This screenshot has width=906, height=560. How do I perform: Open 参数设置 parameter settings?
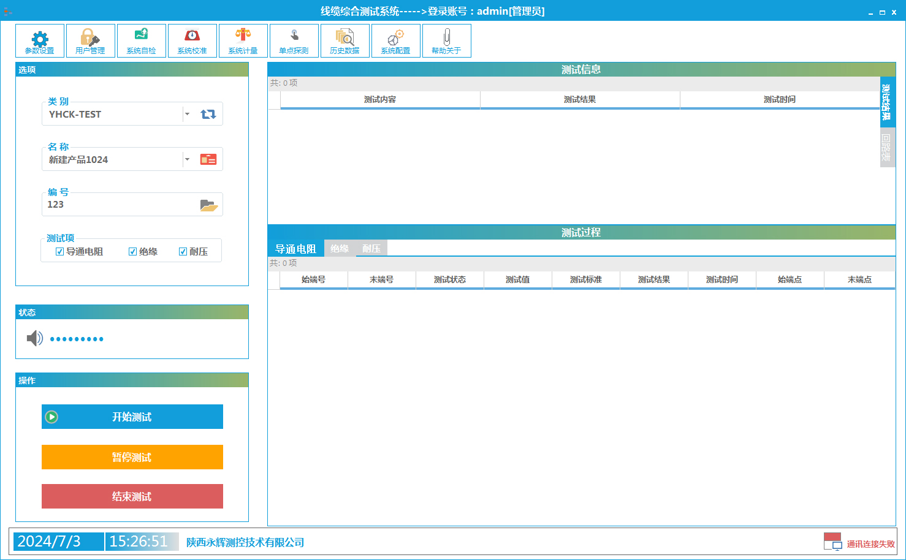coord(40,40)
